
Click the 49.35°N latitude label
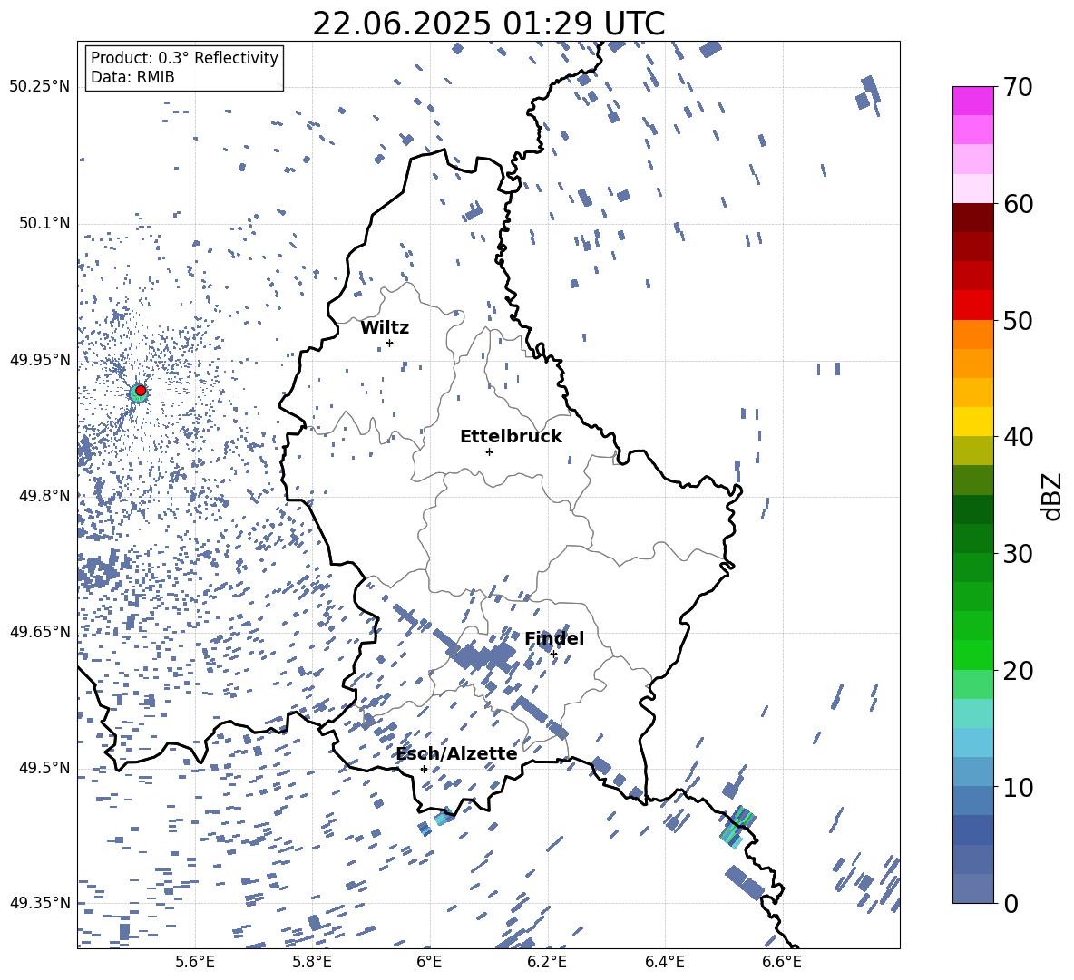(x=40, y=903)
